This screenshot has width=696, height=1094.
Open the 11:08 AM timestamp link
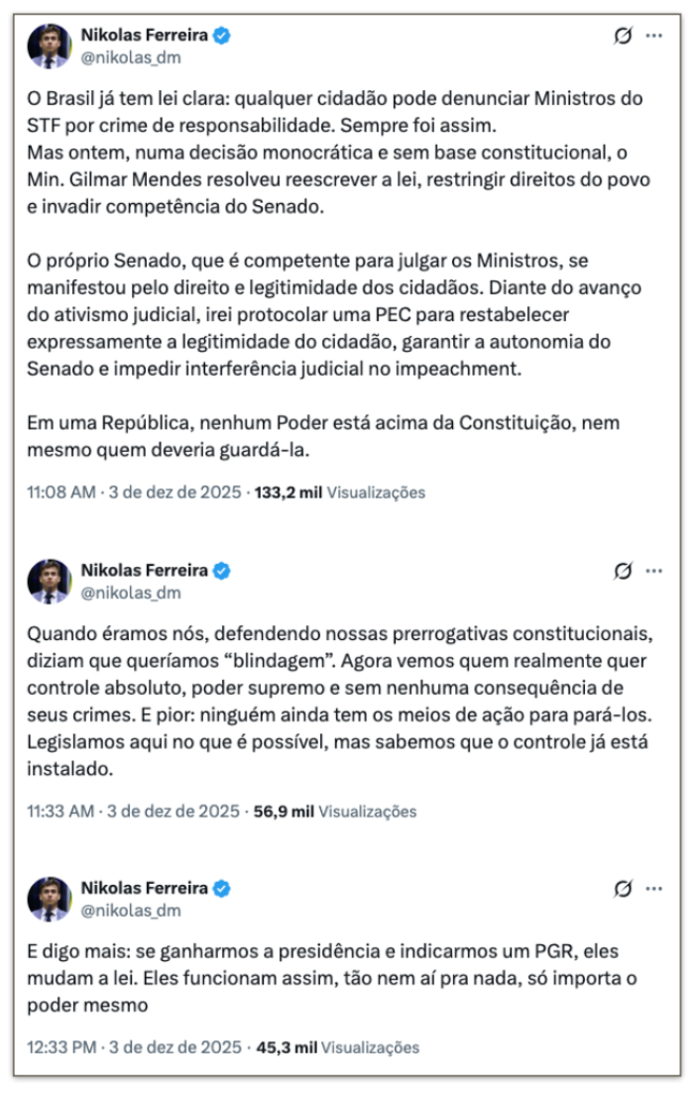[133, 492]
